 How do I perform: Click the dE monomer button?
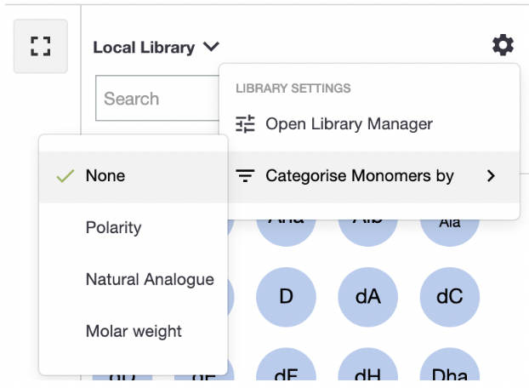286,373
